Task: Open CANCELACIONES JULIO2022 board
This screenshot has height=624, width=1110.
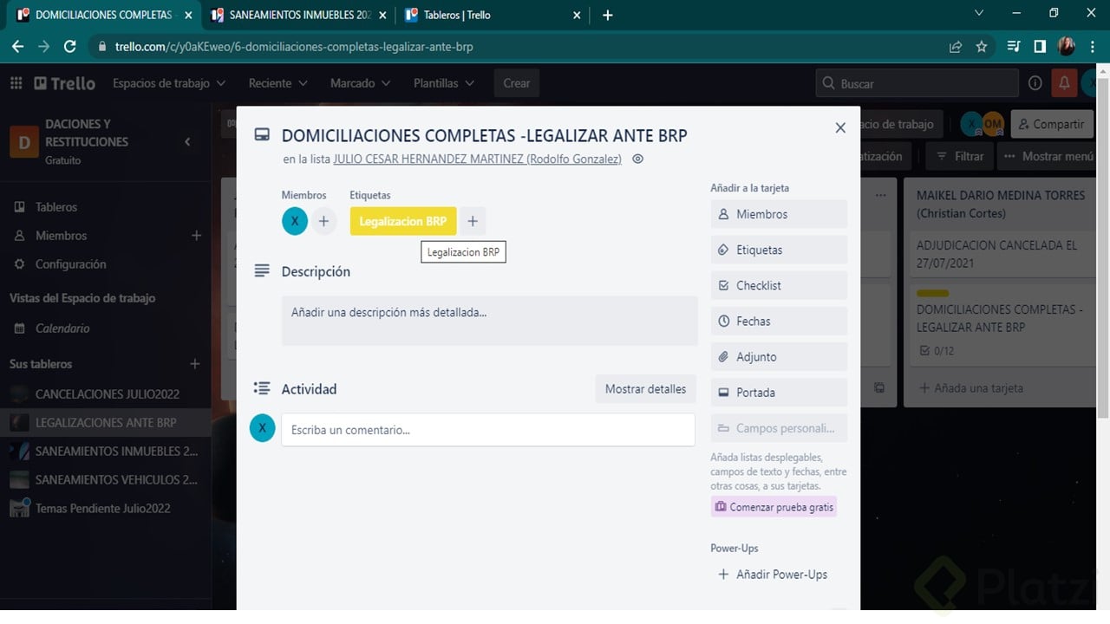Action: click(x=105, y=394)
